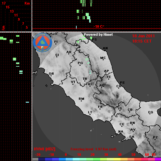This screenshot has height=161, width=161.
Task: Click the "SA" city label on the map
Action: pos(132,137)
